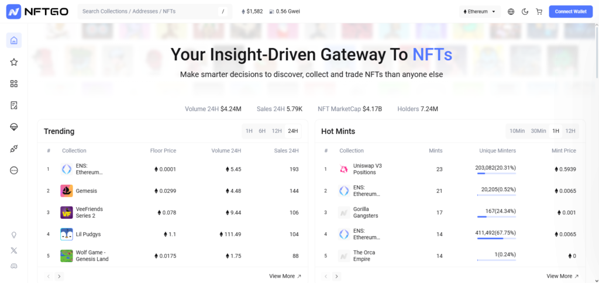Viewport: 599px width, 283px height.
Task: Click the Uniswap V3 Positions unicorn icon
Action: click(344, 169)
